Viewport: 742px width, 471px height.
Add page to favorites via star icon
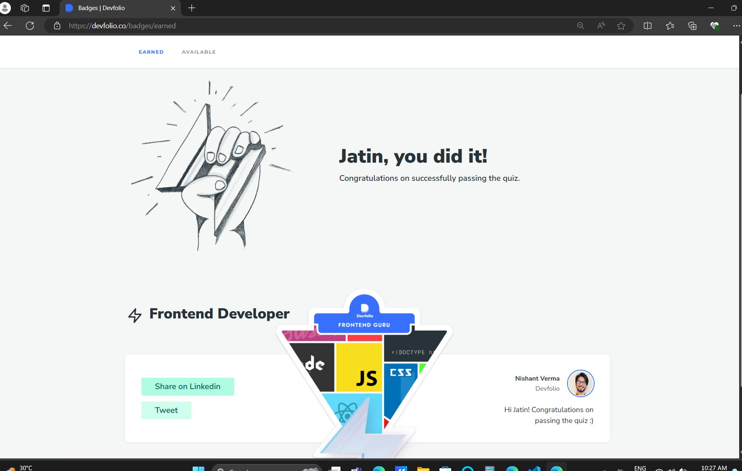(621, 25)
